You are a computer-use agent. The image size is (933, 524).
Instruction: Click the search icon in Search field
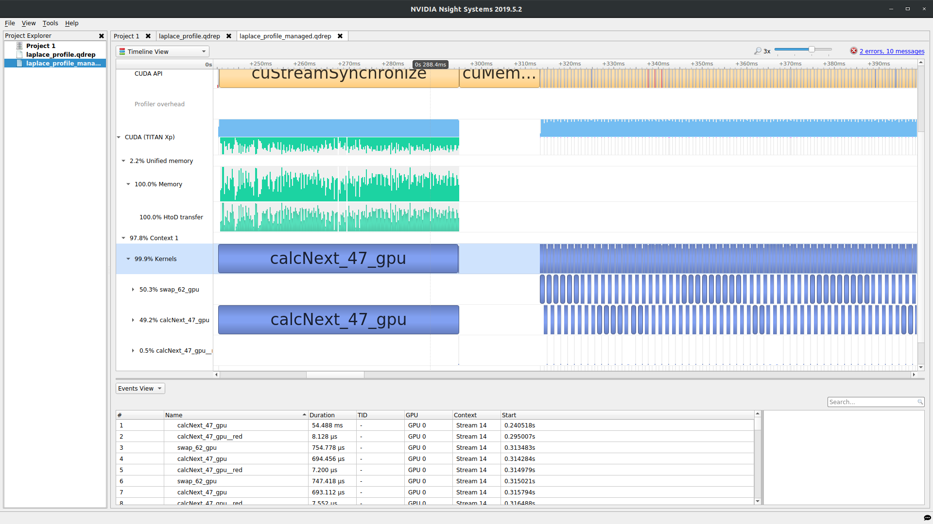pyautogui.click(x=920, y=402)
